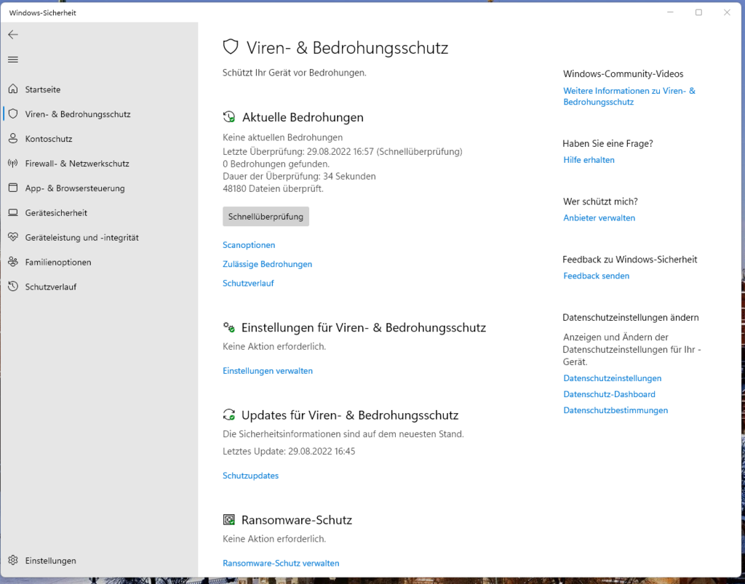Click 'Letztes Update: 29.08.2022 16:45' text

tap(289, 451)
